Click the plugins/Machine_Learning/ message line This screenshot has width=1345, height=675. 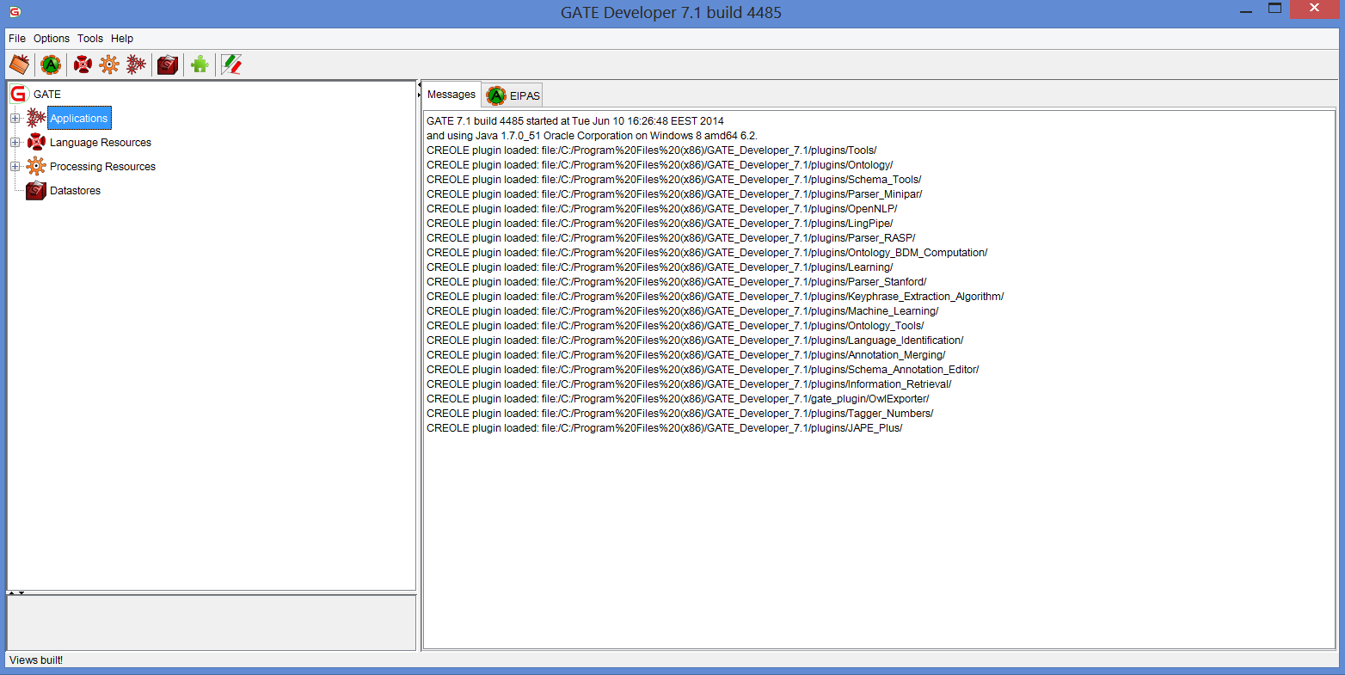pyautogui.click(x=683, y=311)
